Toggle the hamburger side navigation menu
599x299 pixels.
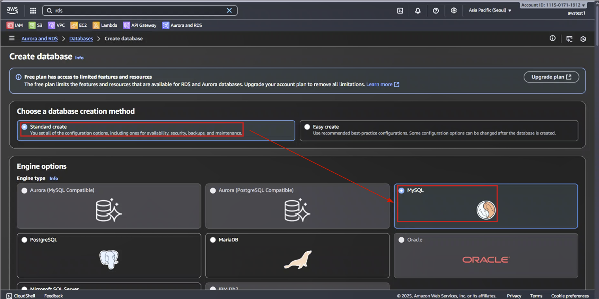(12, 38)
